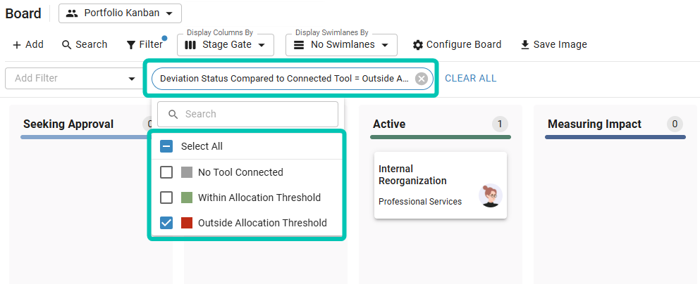The height and width of the screenshot is (284, 700).
Task: Open the Filter funnel icon
Action: click(131, 45)
